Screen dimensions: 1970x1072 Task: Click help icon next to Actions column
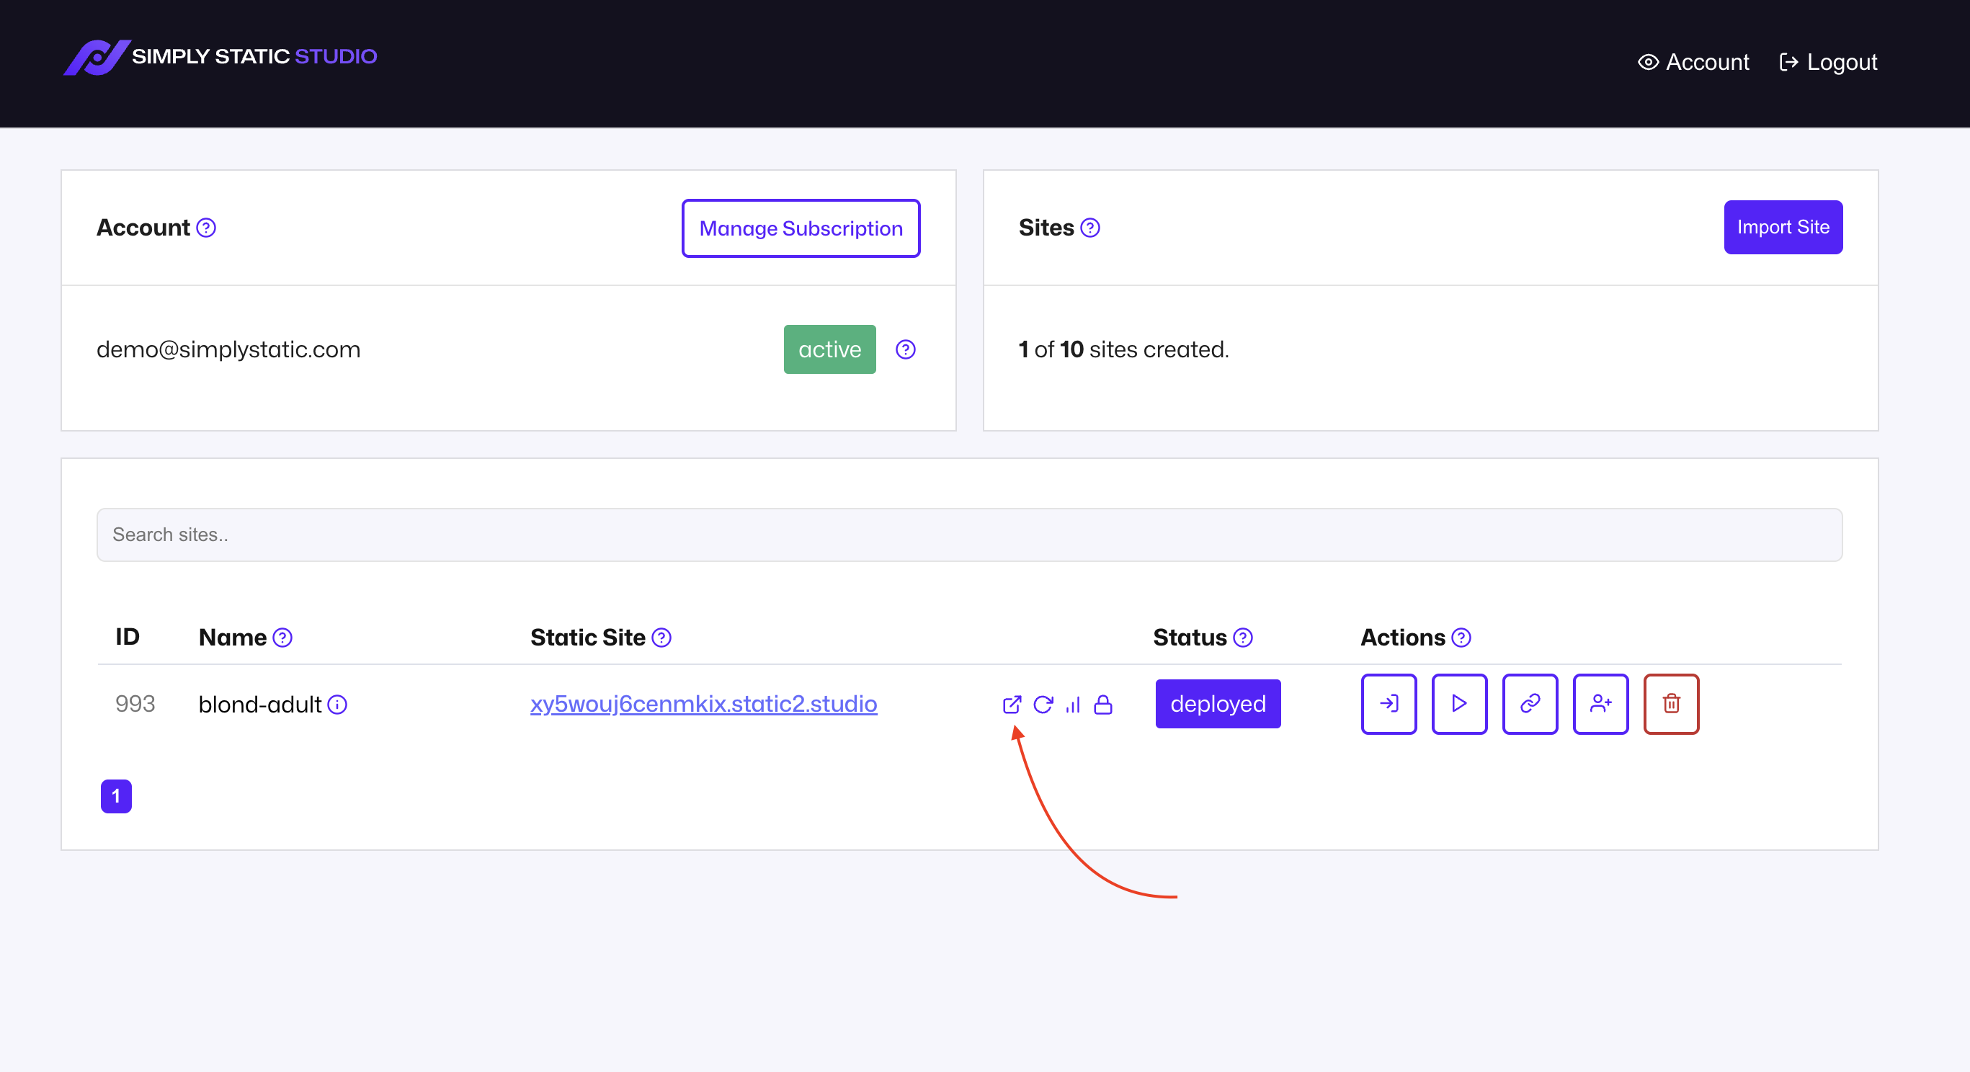pos(1461,637)
